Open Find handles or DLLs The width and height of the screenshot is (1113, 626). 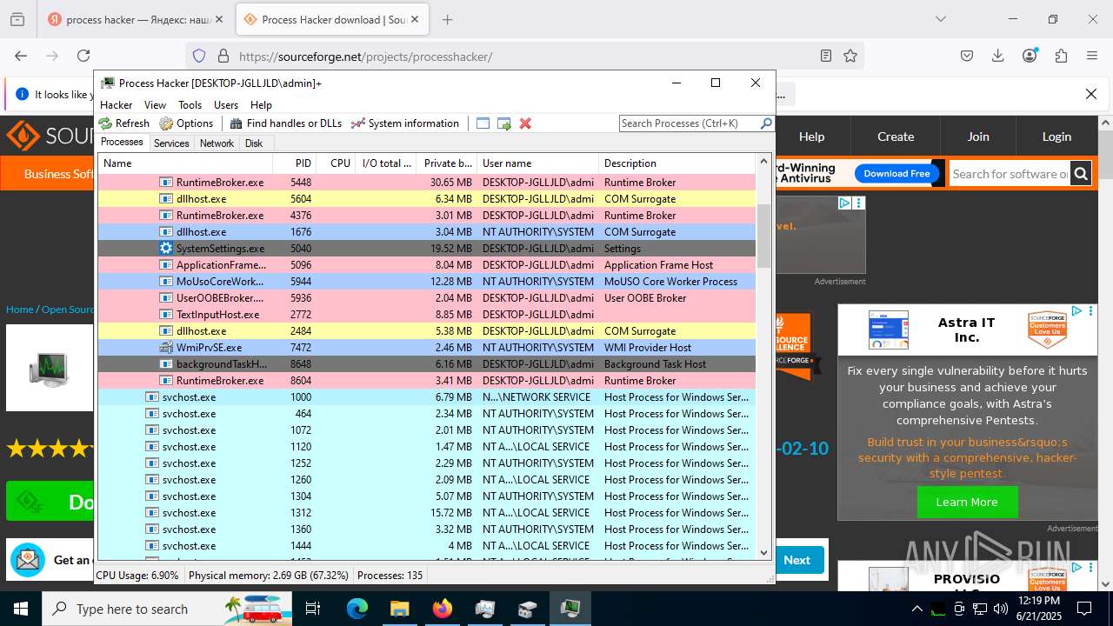[x=286, y=123]
